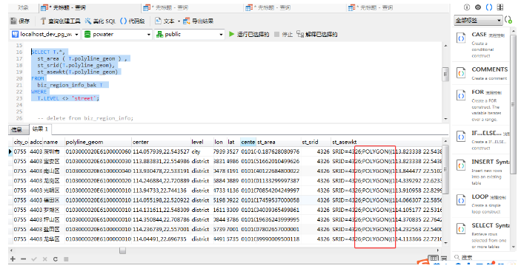Click the level column header
The width and height of the screenshot is (521, 274).
(202, 142)
